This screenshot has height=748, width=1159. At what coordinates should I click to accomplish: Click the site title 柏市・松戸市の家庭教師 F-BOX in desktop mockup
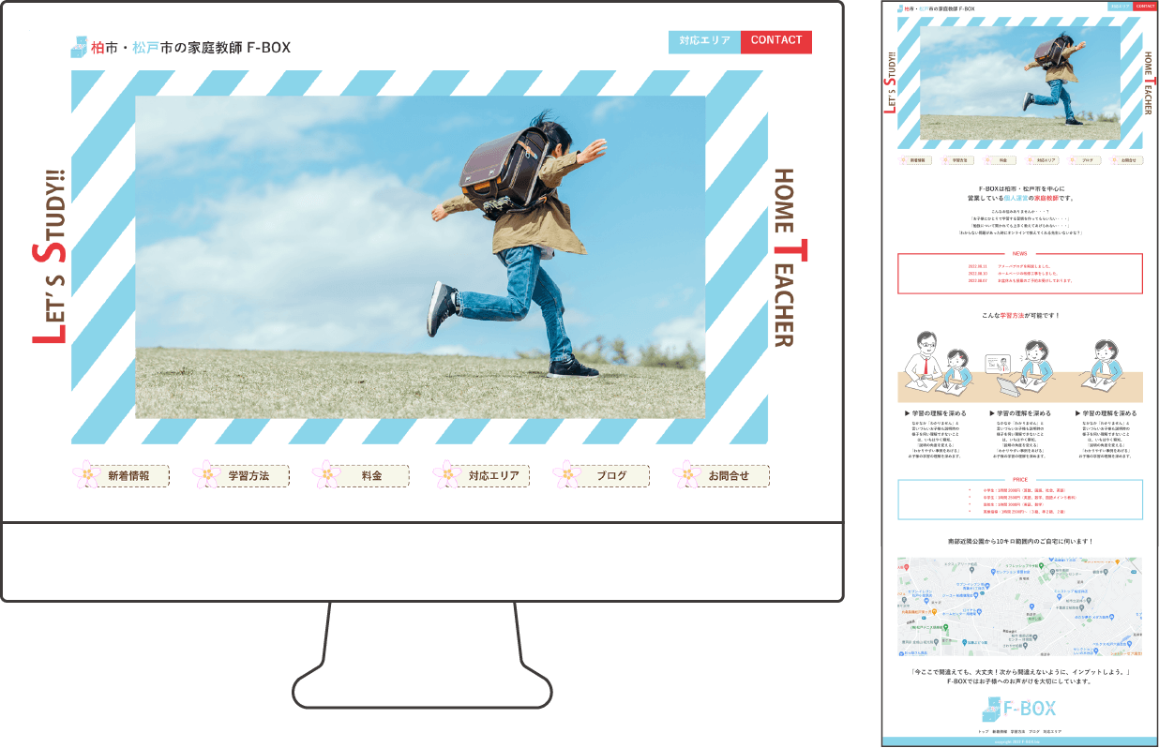click(191, 47)
